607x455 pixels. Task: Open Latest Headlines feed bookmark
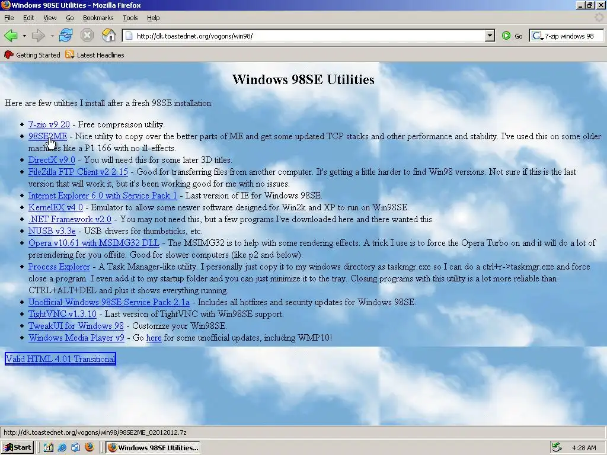point(95,55)
